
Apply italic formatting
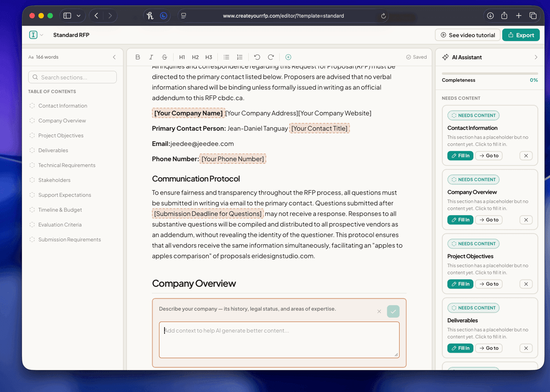[x=151, y=57]
